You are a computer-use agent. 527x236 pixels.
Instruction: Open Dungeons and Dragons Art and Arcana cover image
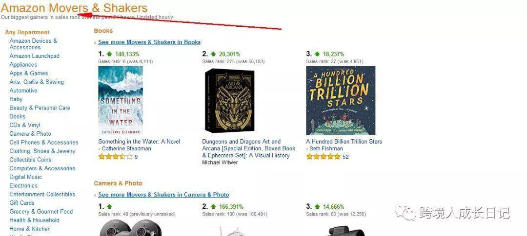pos(229,100)
